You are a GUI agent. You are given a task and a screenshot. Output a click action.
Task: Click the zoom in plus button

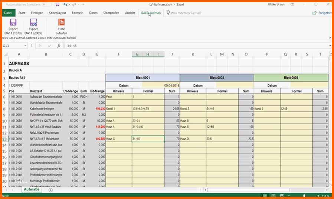tap(318, 196)
